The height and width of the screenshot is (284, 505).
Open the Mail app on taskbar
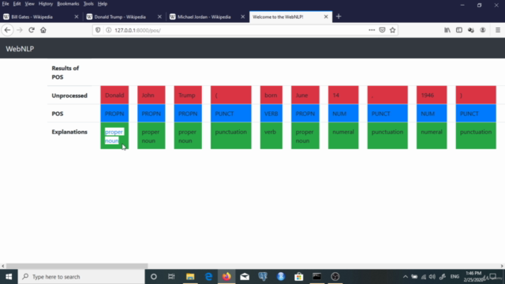[245, 277]
